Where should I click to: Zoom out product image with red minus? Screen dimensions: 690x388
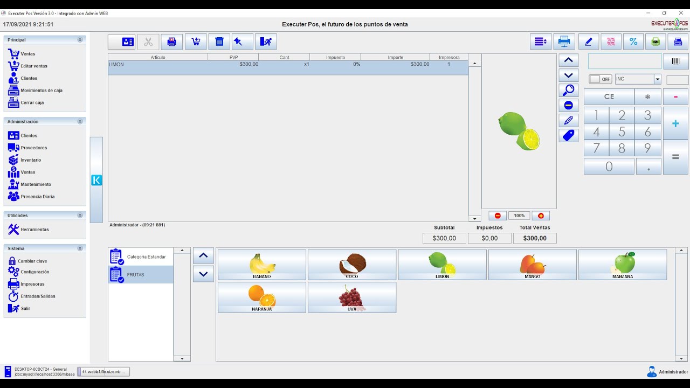pyautogui.click(x=498, y=216)
